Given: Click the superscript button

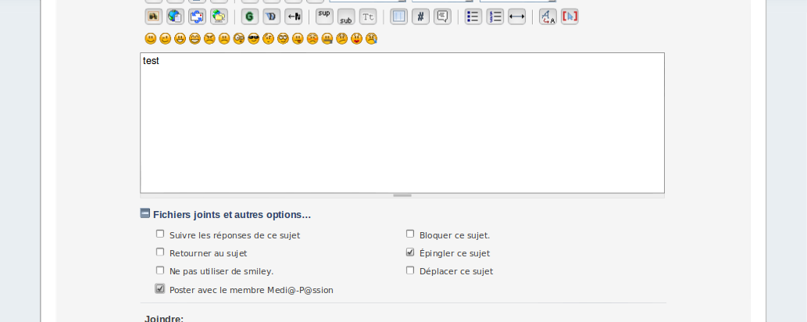Looking at the screenshot, I should (324, 16).
